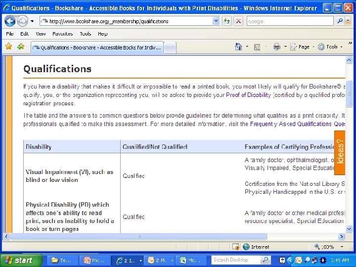356x267 pixels.
Task: Open the View menu
Action: [x=41, y=34]
